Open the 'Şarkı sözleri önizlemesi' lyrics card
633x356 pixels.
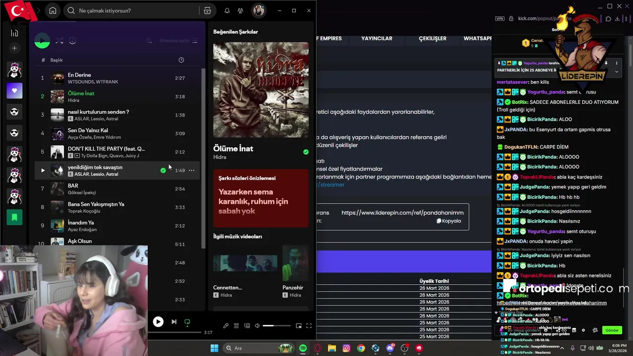[x=261, y=198]
